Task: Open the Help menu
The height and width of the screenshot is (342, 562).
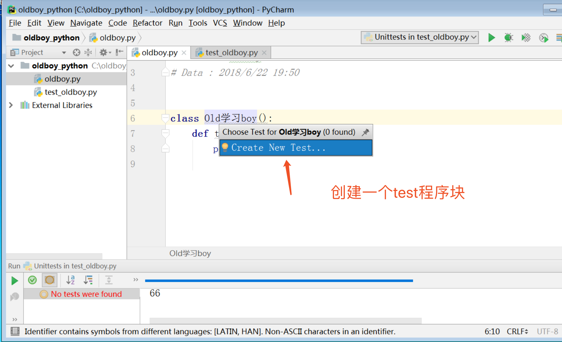Action: pos(276,23)
